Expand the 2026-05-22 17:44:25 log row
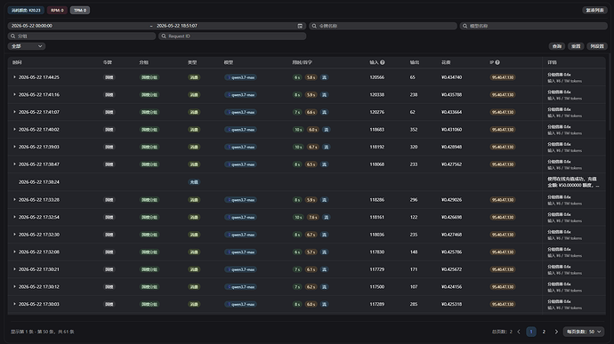 pyautogui.click(x=14, y=77)
